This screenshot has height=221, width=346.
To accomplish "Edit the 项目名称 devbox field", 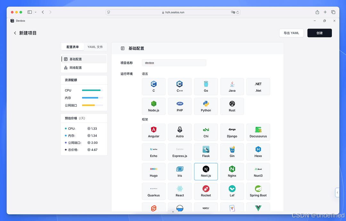I will click(174, 63).
